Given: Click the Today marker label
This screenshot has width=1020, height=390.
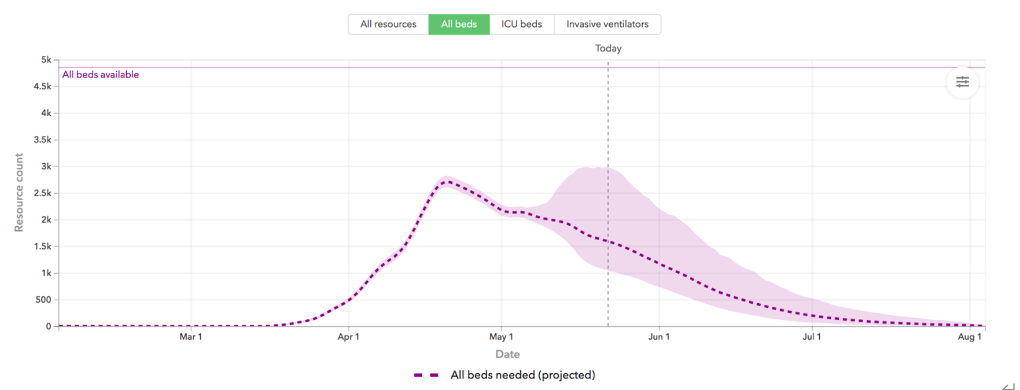Looking at the screenshot, I should [x=608, y=49].
